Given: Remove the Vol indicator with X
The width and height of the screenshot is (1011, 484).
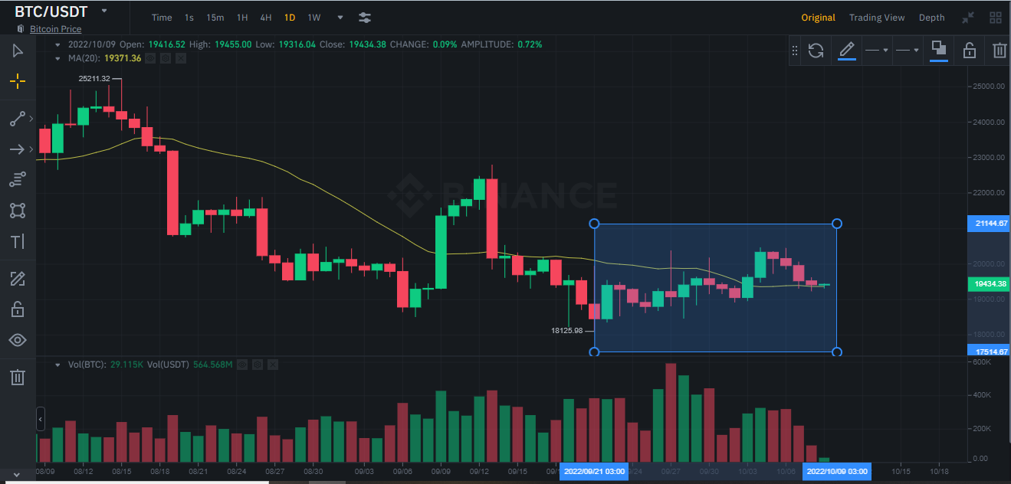Looking at the screenshot, I should click(271, 365).
